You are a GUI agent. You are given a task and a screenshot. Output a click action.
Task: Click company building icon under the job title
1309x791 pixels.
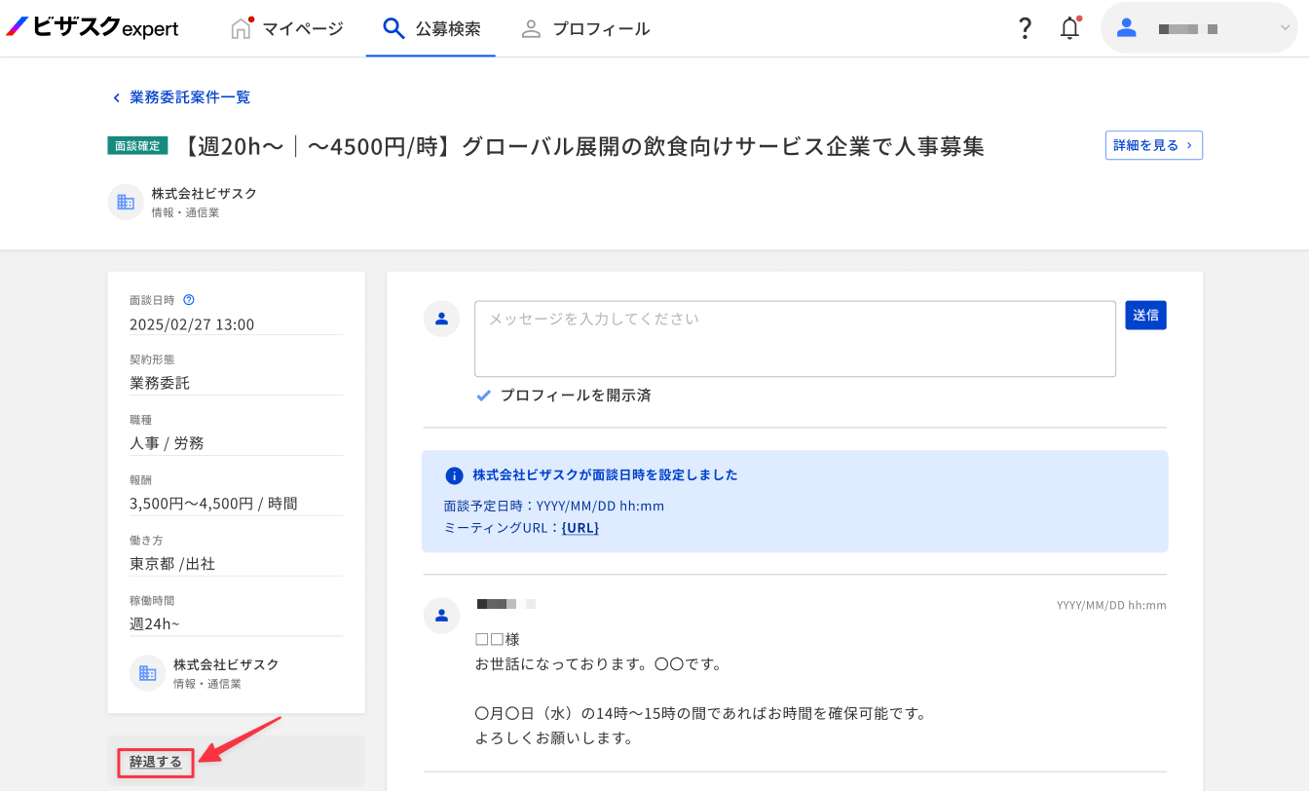126,202
